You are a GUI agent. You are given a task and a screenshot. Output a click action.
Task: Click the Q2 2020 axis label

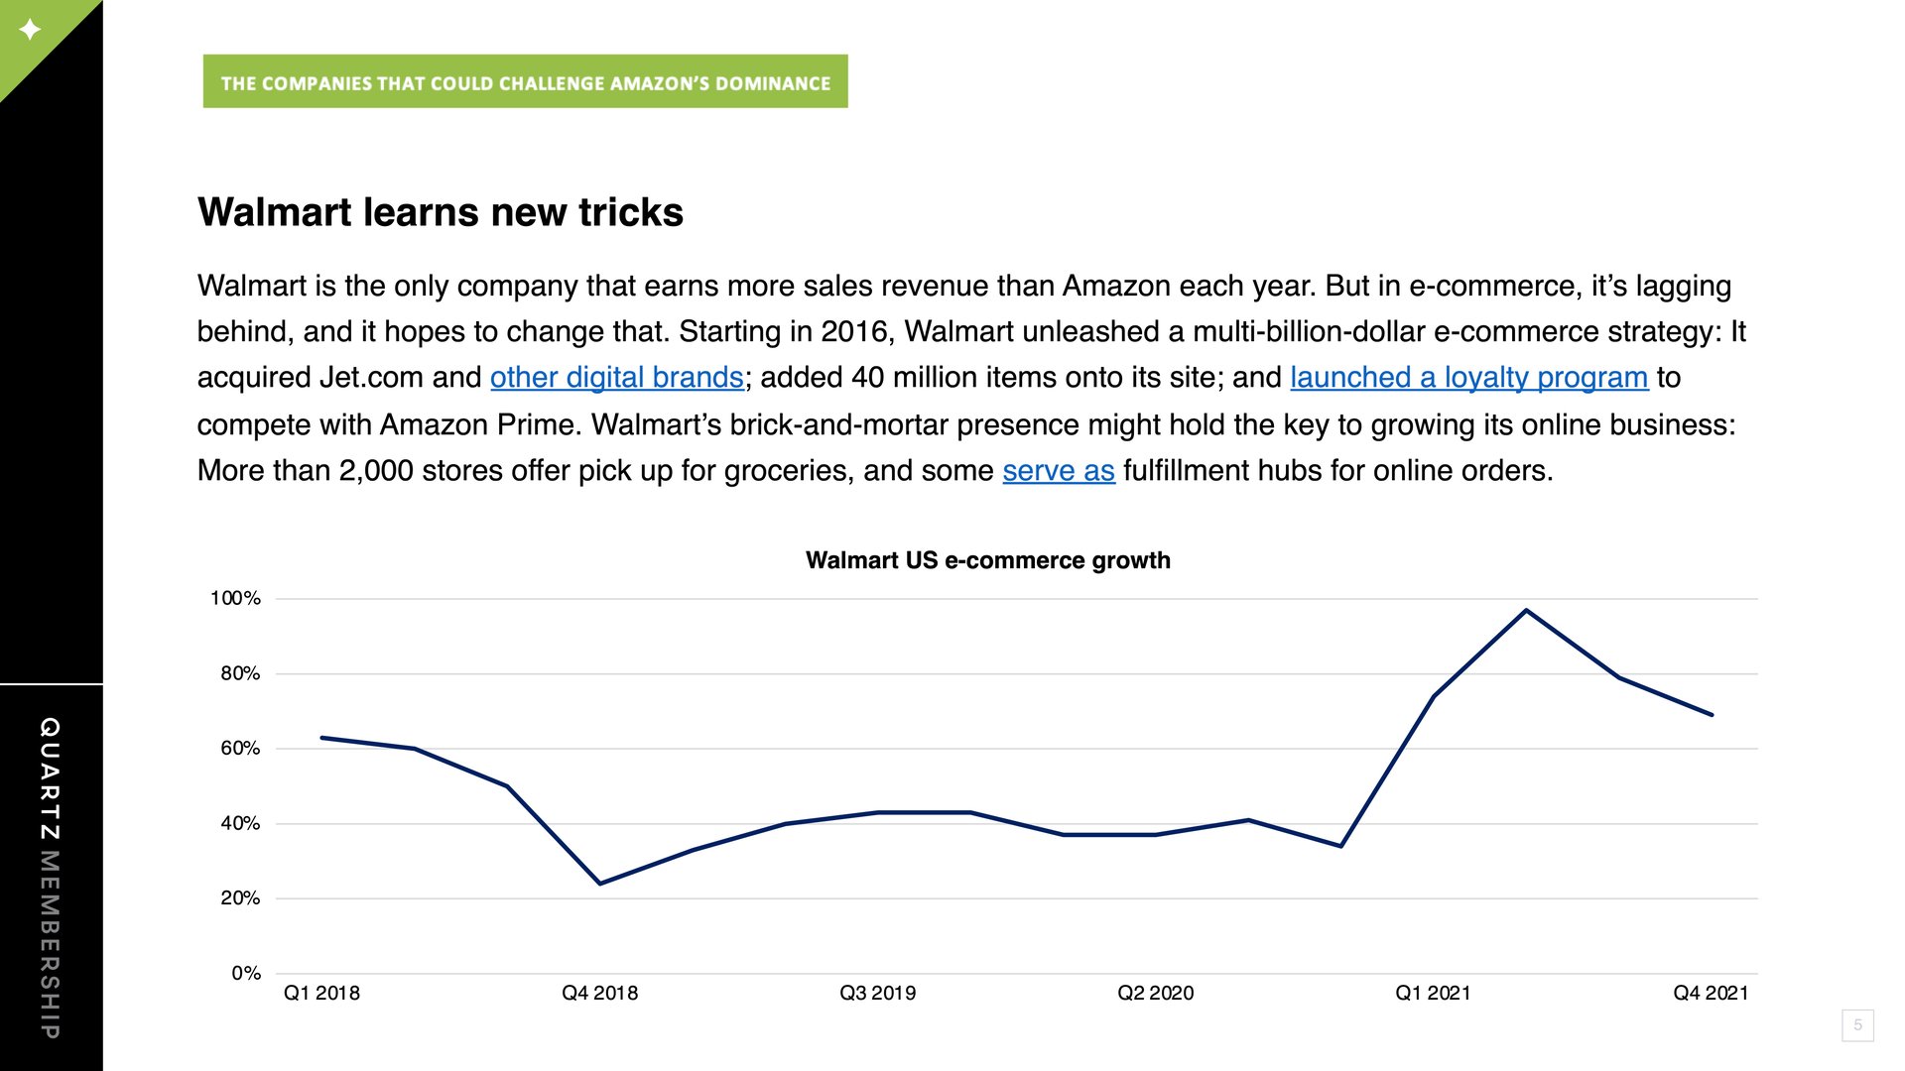pos(1155,993)
